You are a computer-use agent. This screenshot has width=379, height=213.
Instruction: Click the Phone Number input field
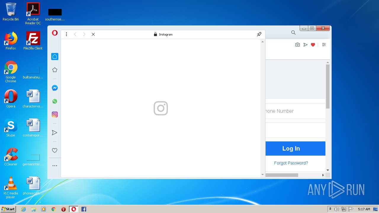296,111
